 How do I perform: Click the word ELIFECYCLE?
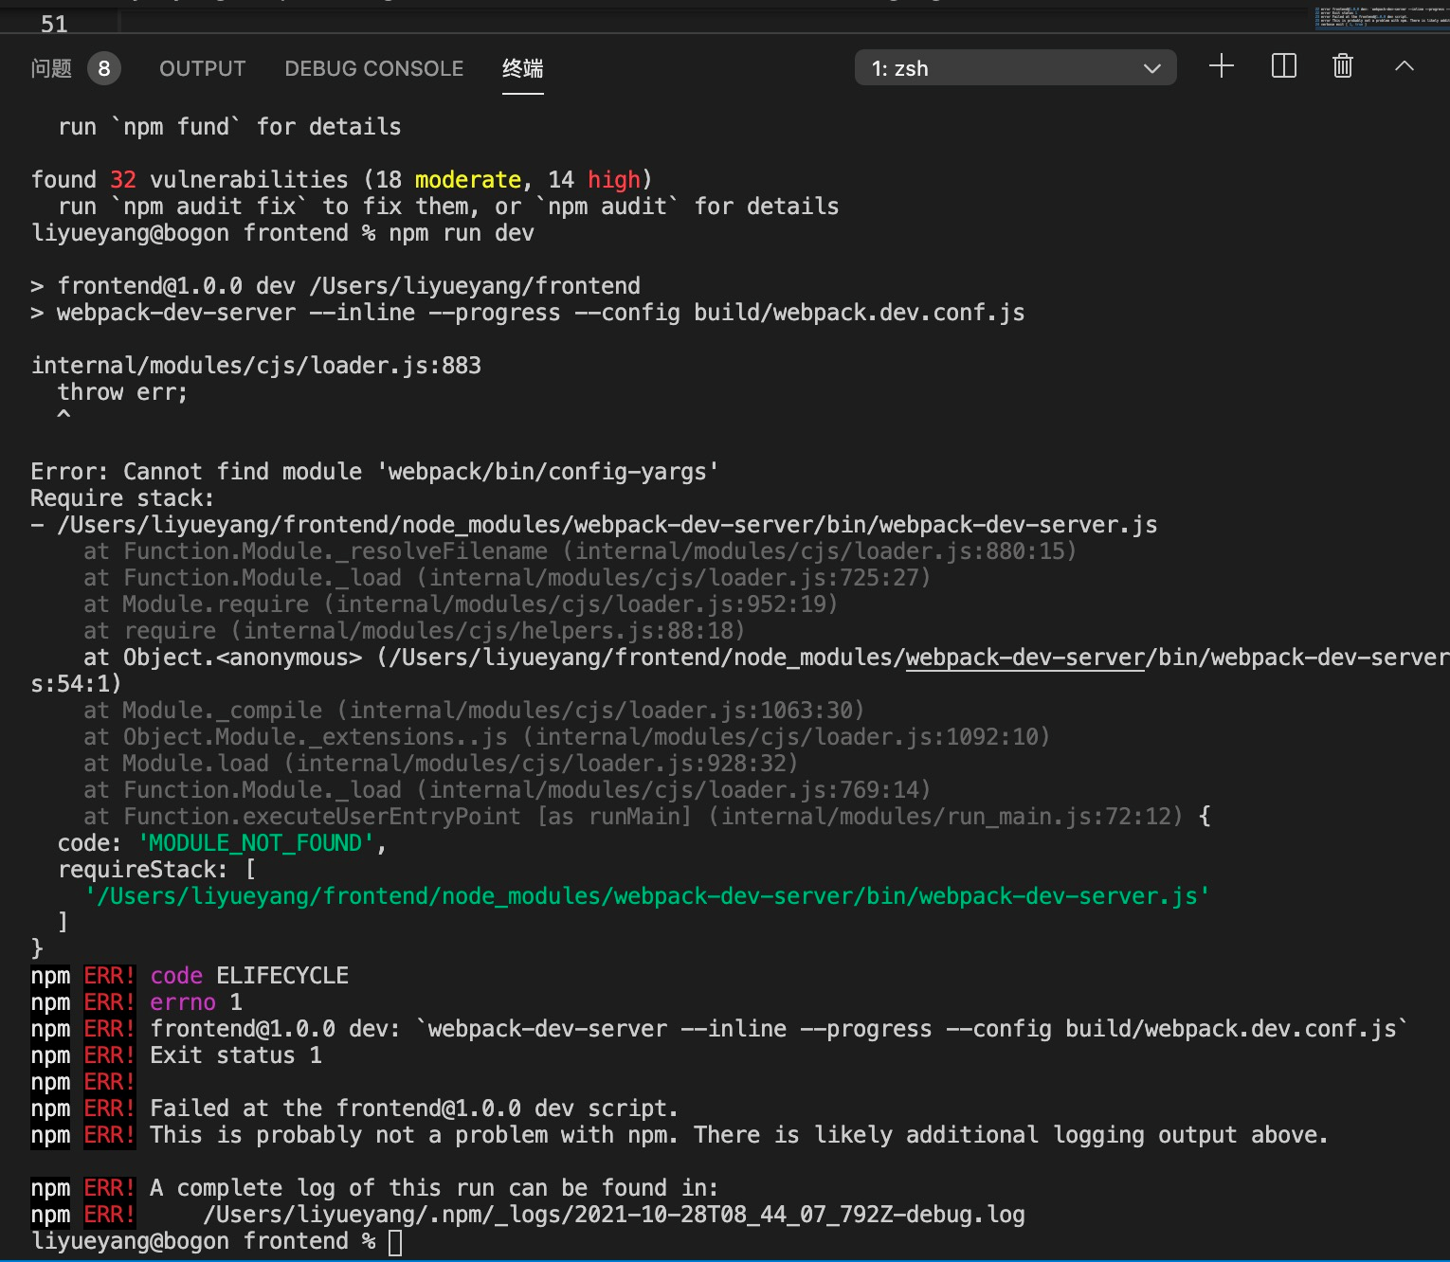pyautogui.click(x=282, y=976)
